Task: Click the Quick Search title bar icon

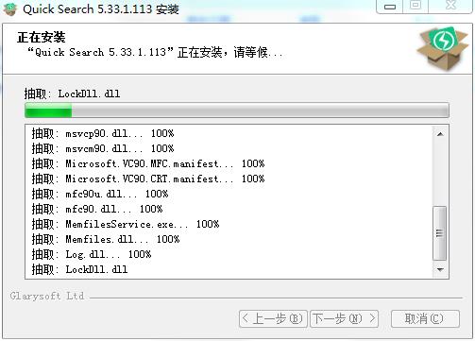Action: click(x=9, y=9)
